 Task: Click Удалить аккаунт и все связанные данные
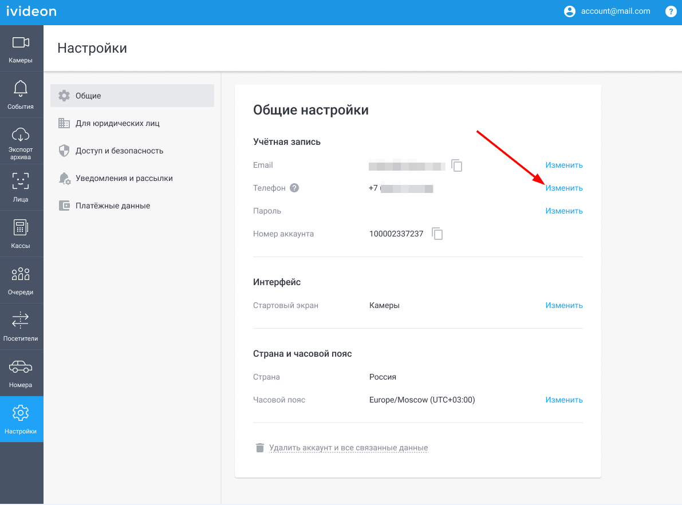coord(348,448)
